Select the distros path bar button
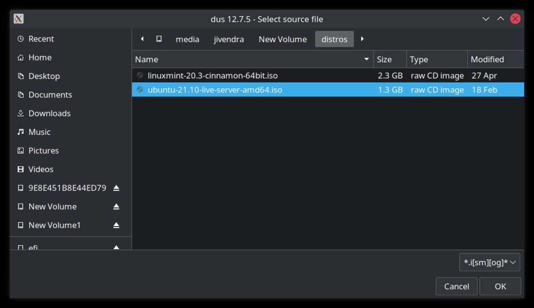The image size is (534, 308). tap(334, 39)
